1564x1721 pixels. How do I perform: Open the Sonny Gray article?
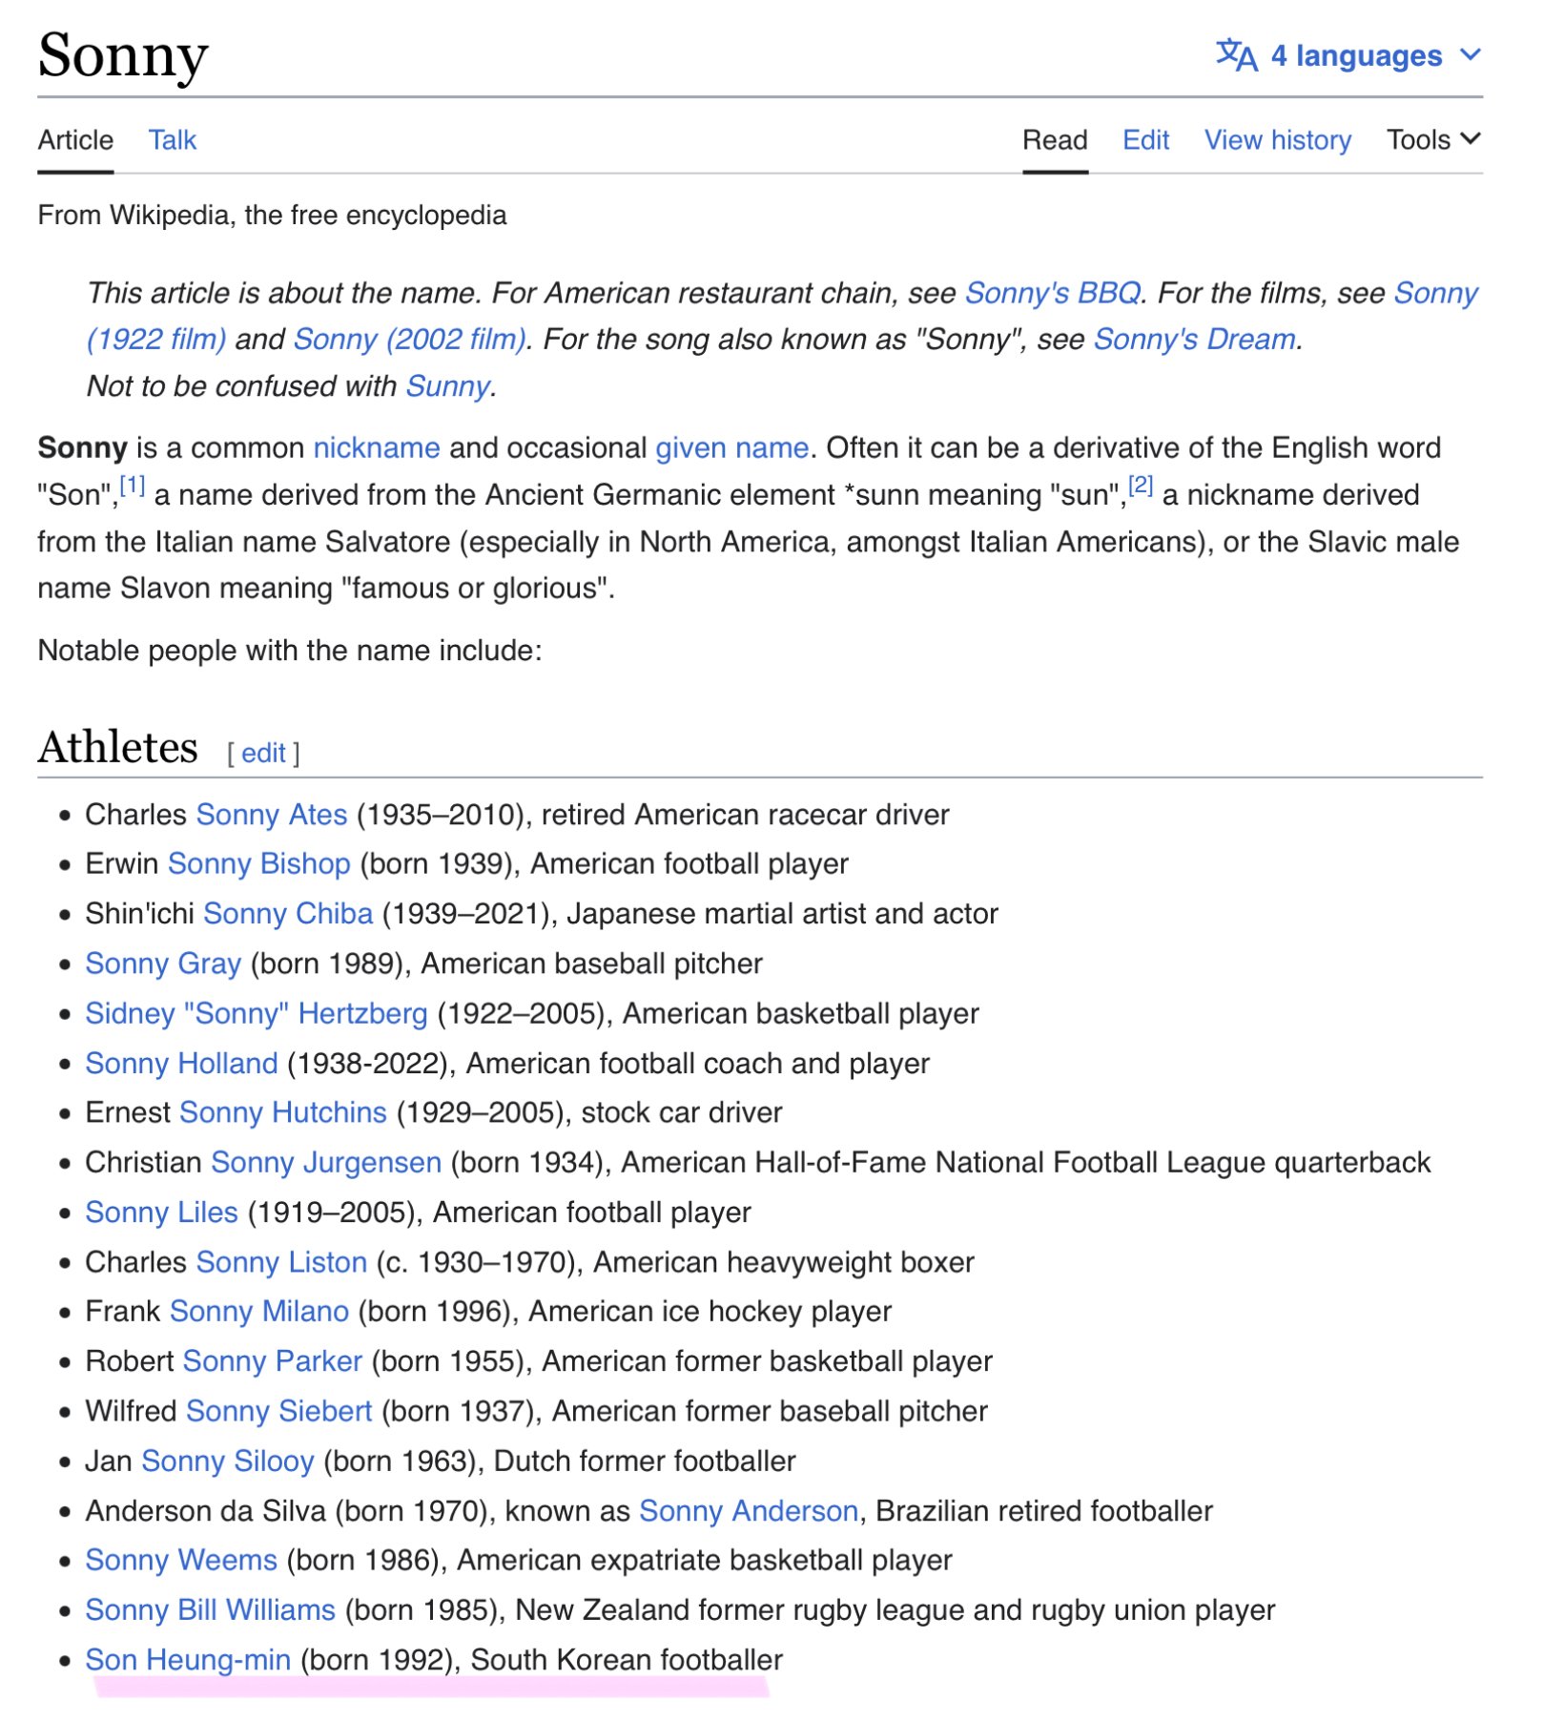point(163,963)
